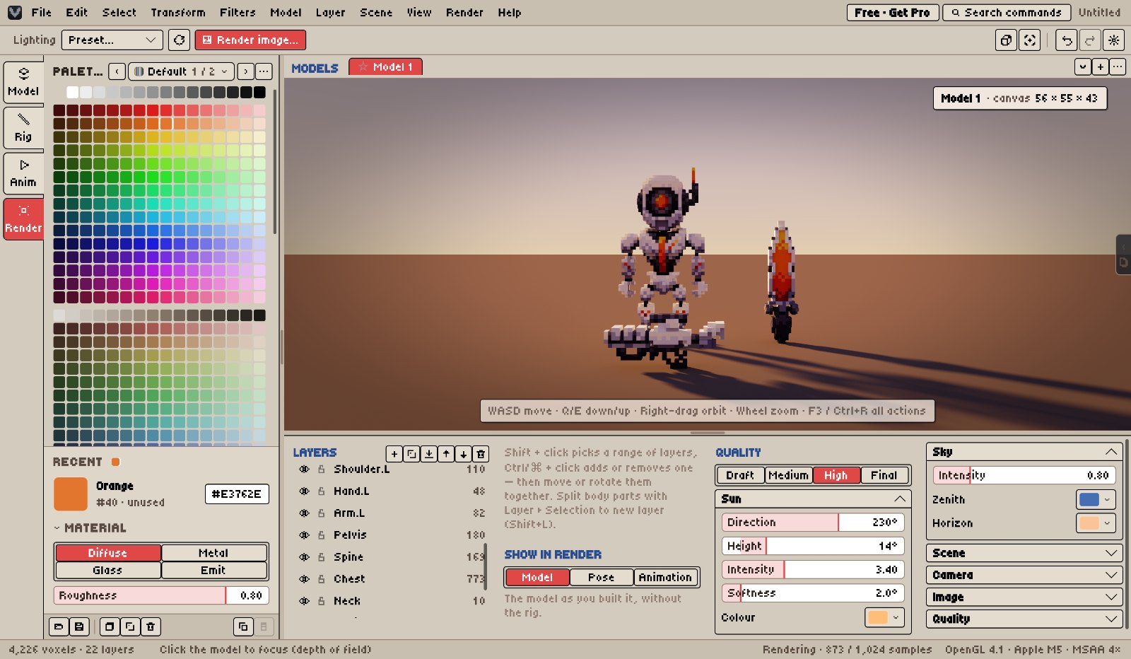The height and width of the screenshot is (659, 1131).
Task: Save the palette with the floppy icon
Action: pos(79,626)
